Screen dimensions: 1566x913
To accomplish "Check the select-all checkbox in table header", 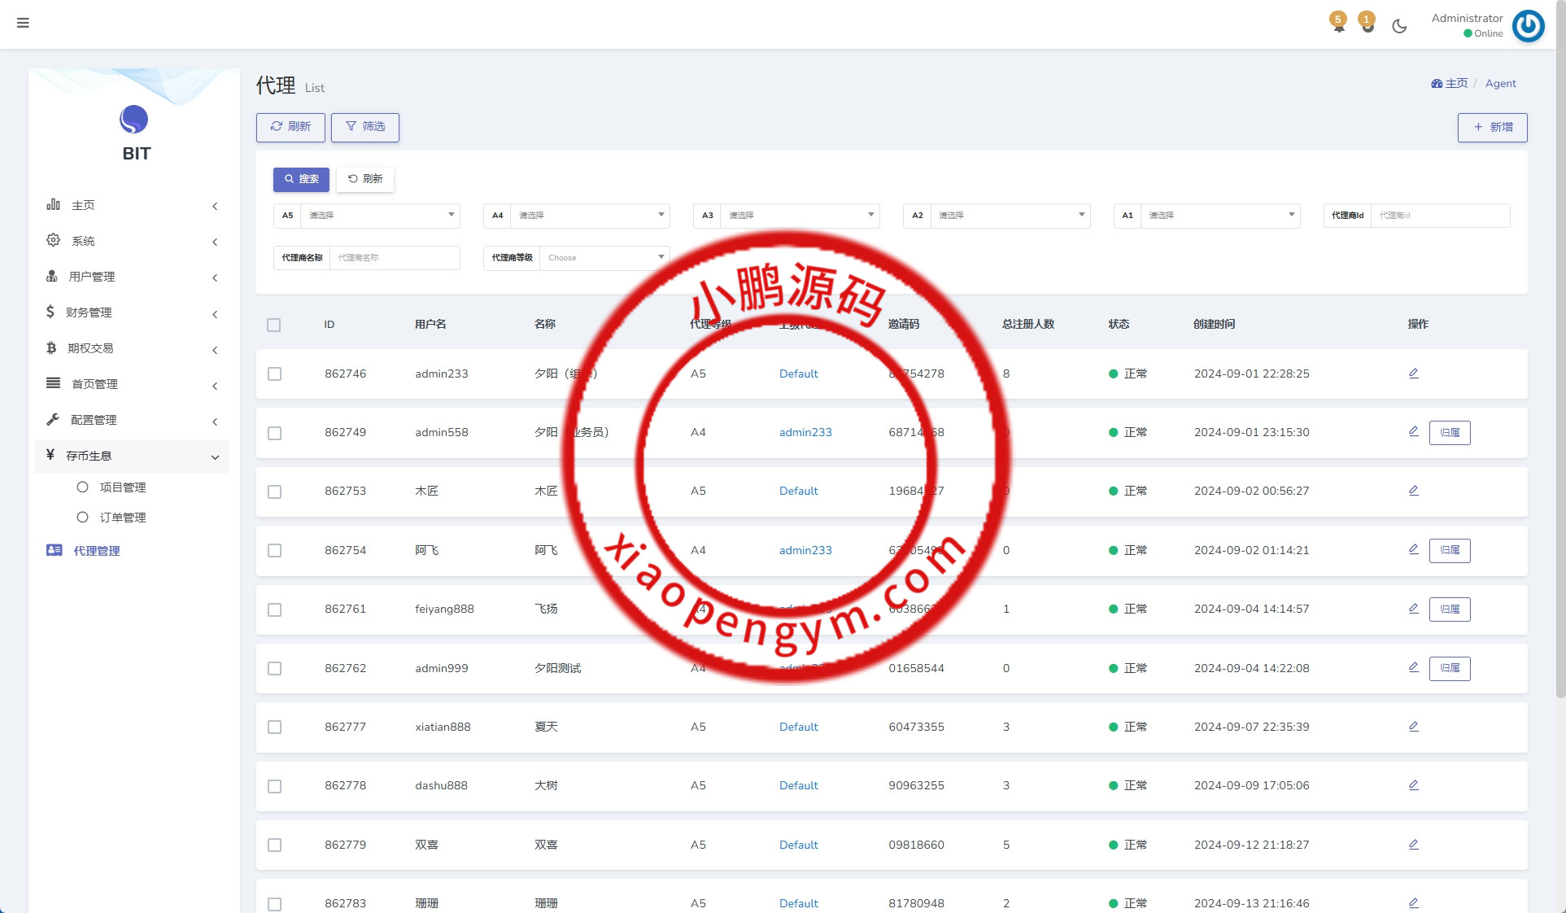I will [x=274, y=325].
